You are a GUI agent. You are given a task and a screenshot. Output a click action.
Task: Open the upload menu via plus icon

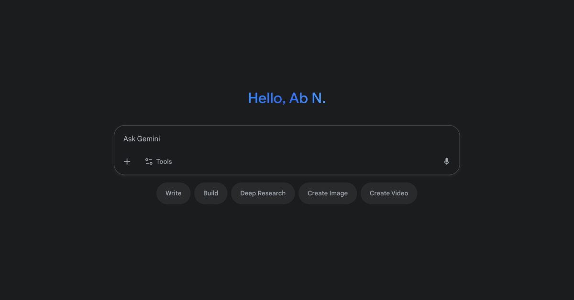[x=127, y=161]
